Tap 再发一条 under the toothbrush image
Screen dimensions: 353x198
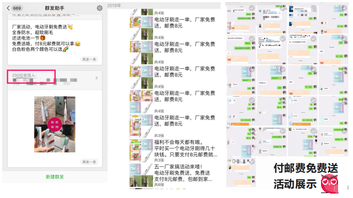(x=89, y=162)
